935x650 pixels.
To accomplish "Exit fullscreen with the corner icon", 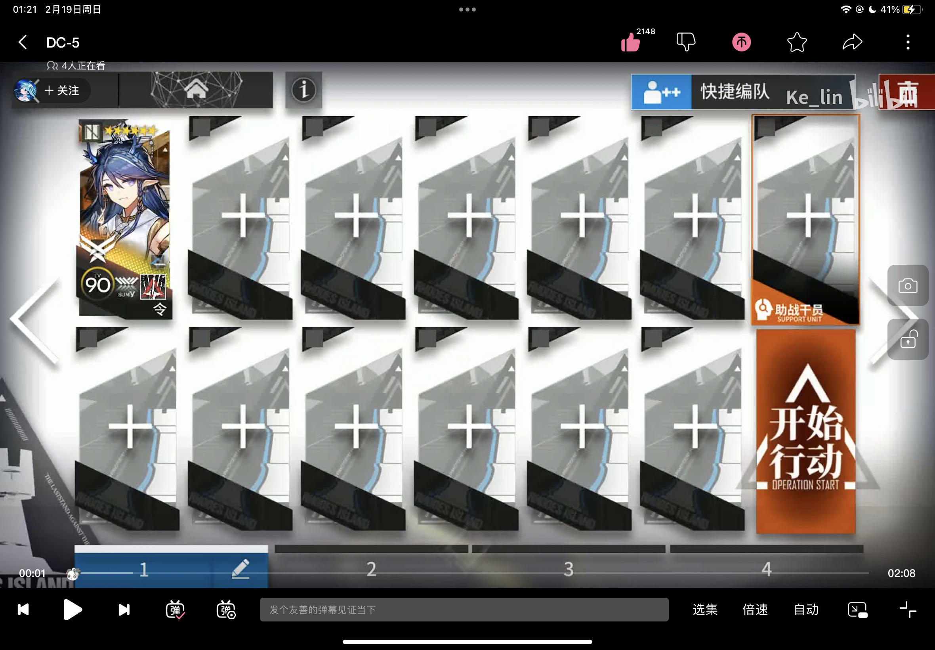I will (x=908, y=610).
